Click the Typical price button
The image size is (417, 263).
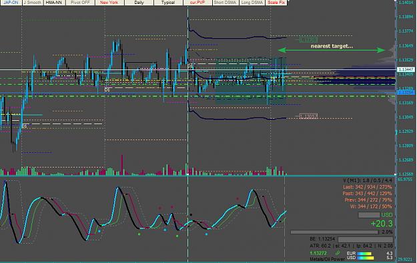[x=168, y=3]
